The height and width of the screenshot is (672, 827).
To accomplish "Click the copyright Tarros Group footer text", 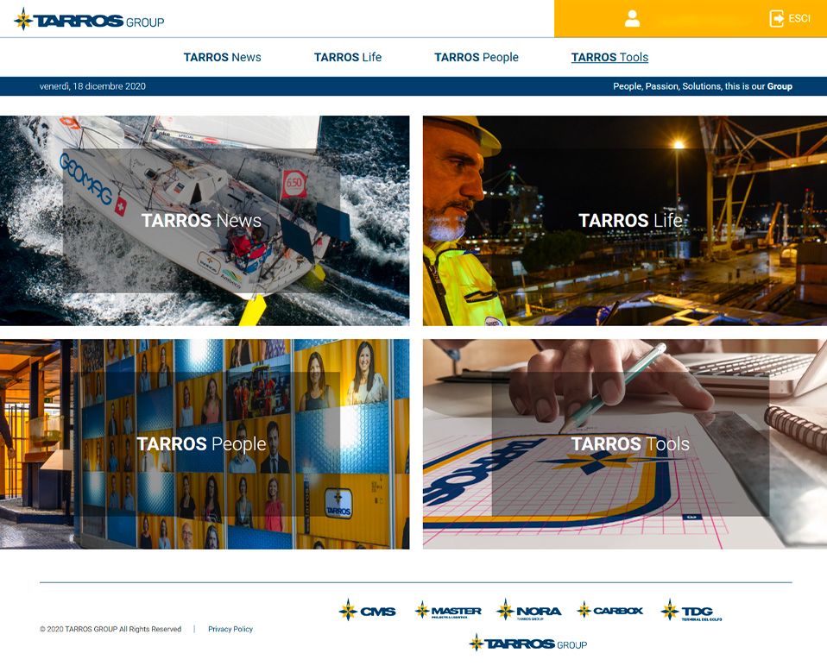I will point(110,630).
